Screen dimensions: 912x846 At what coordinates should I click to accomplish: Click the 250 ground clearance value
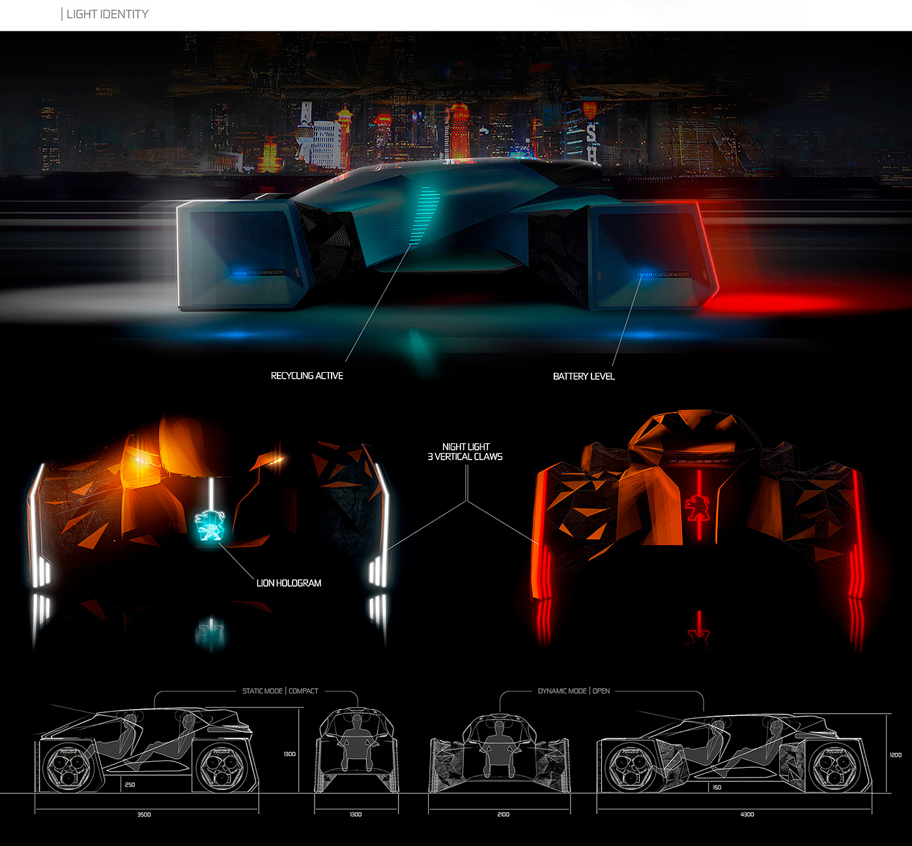(x=130, y=785)
